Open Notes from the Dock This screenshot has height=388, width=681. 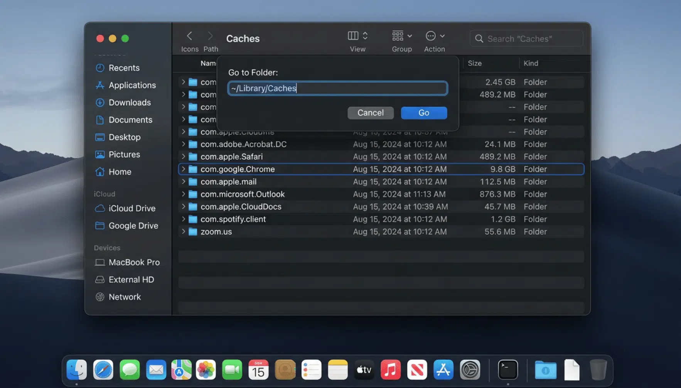(338, 370)
